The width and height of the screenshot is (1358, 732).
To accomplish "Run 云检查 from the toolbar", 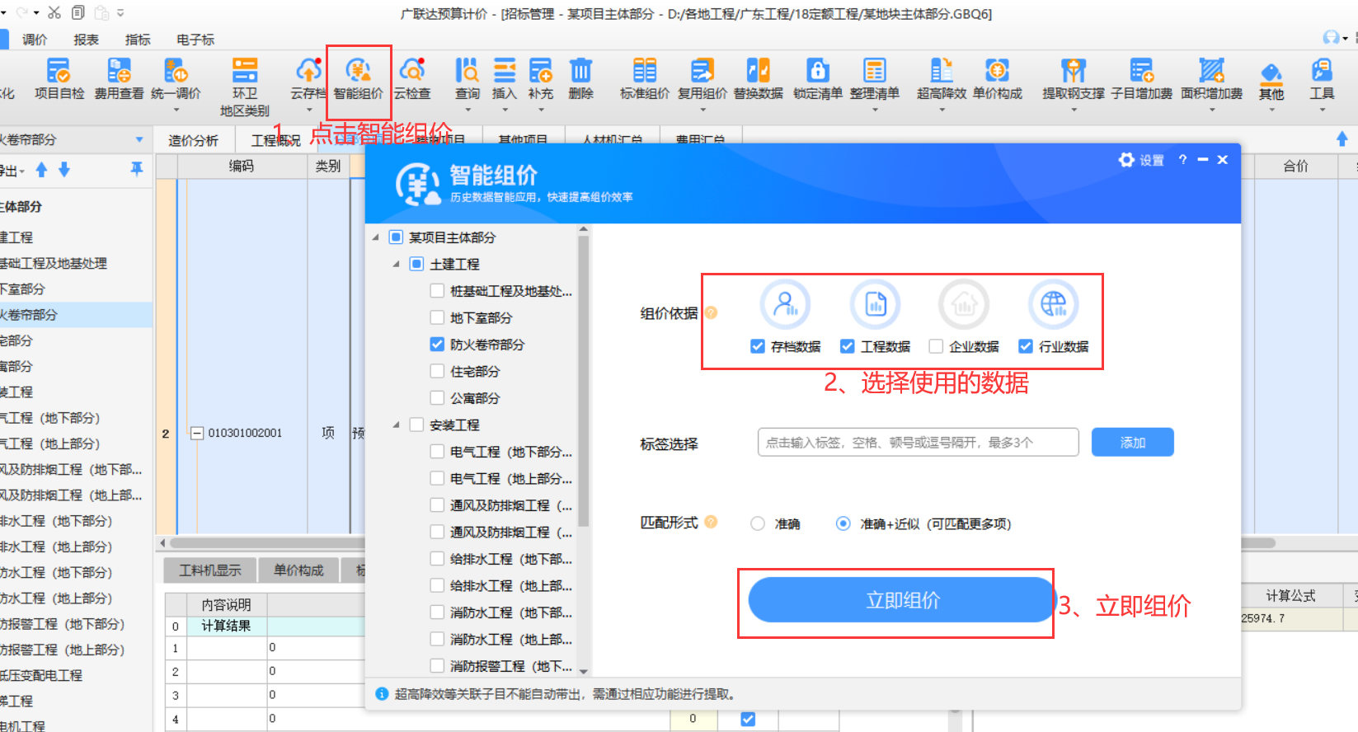I will coord(411,79).
